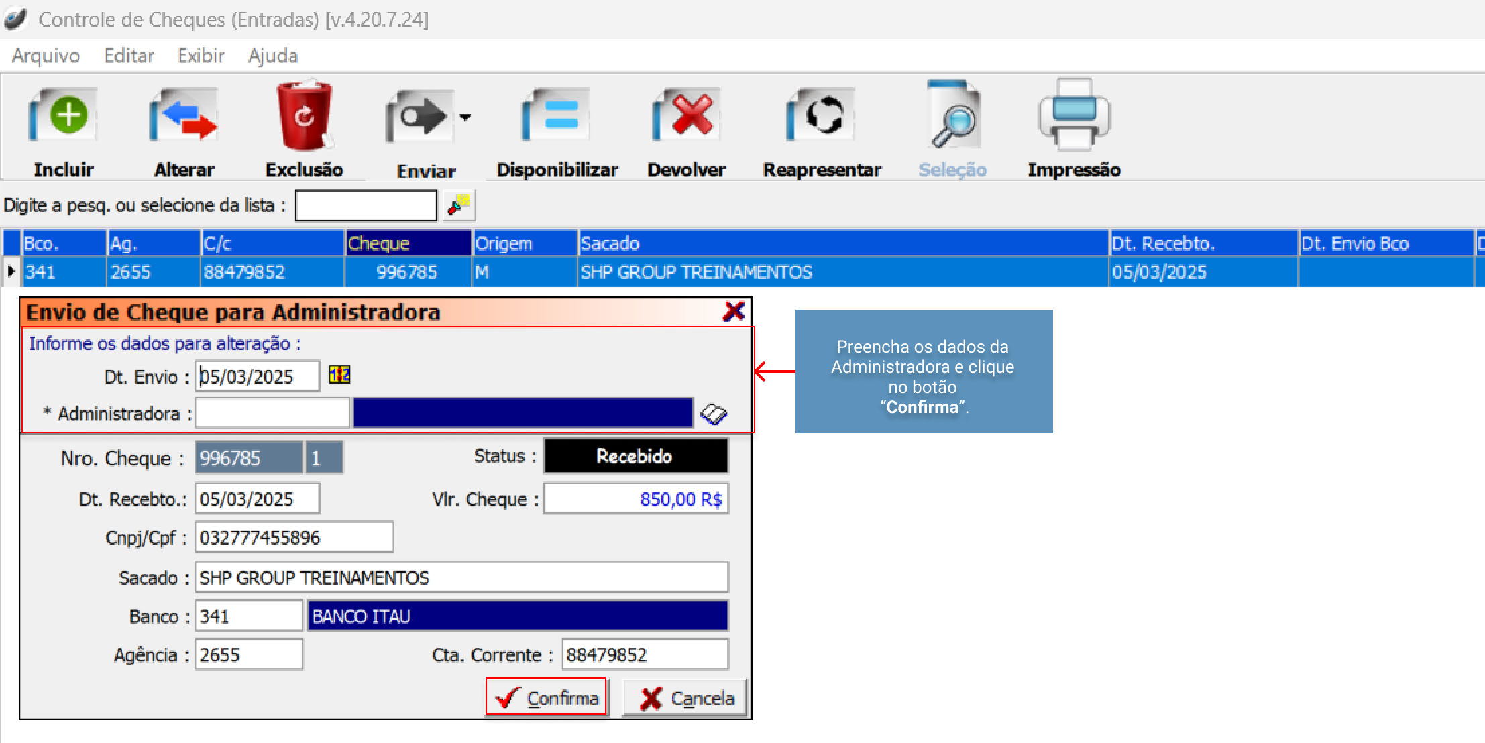Screen dimensions: 1485x743
Task: Click the search filter icon beside pesquisa field
Action: click(x=459, y=205)
